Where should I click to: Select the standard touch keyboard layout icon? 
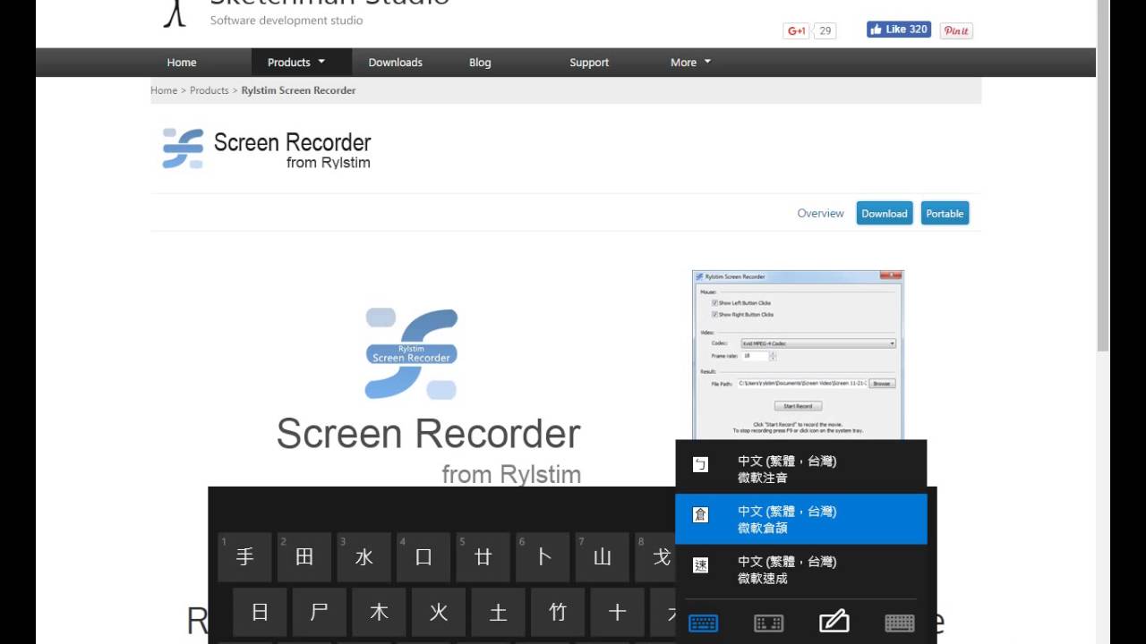(703, 623)
